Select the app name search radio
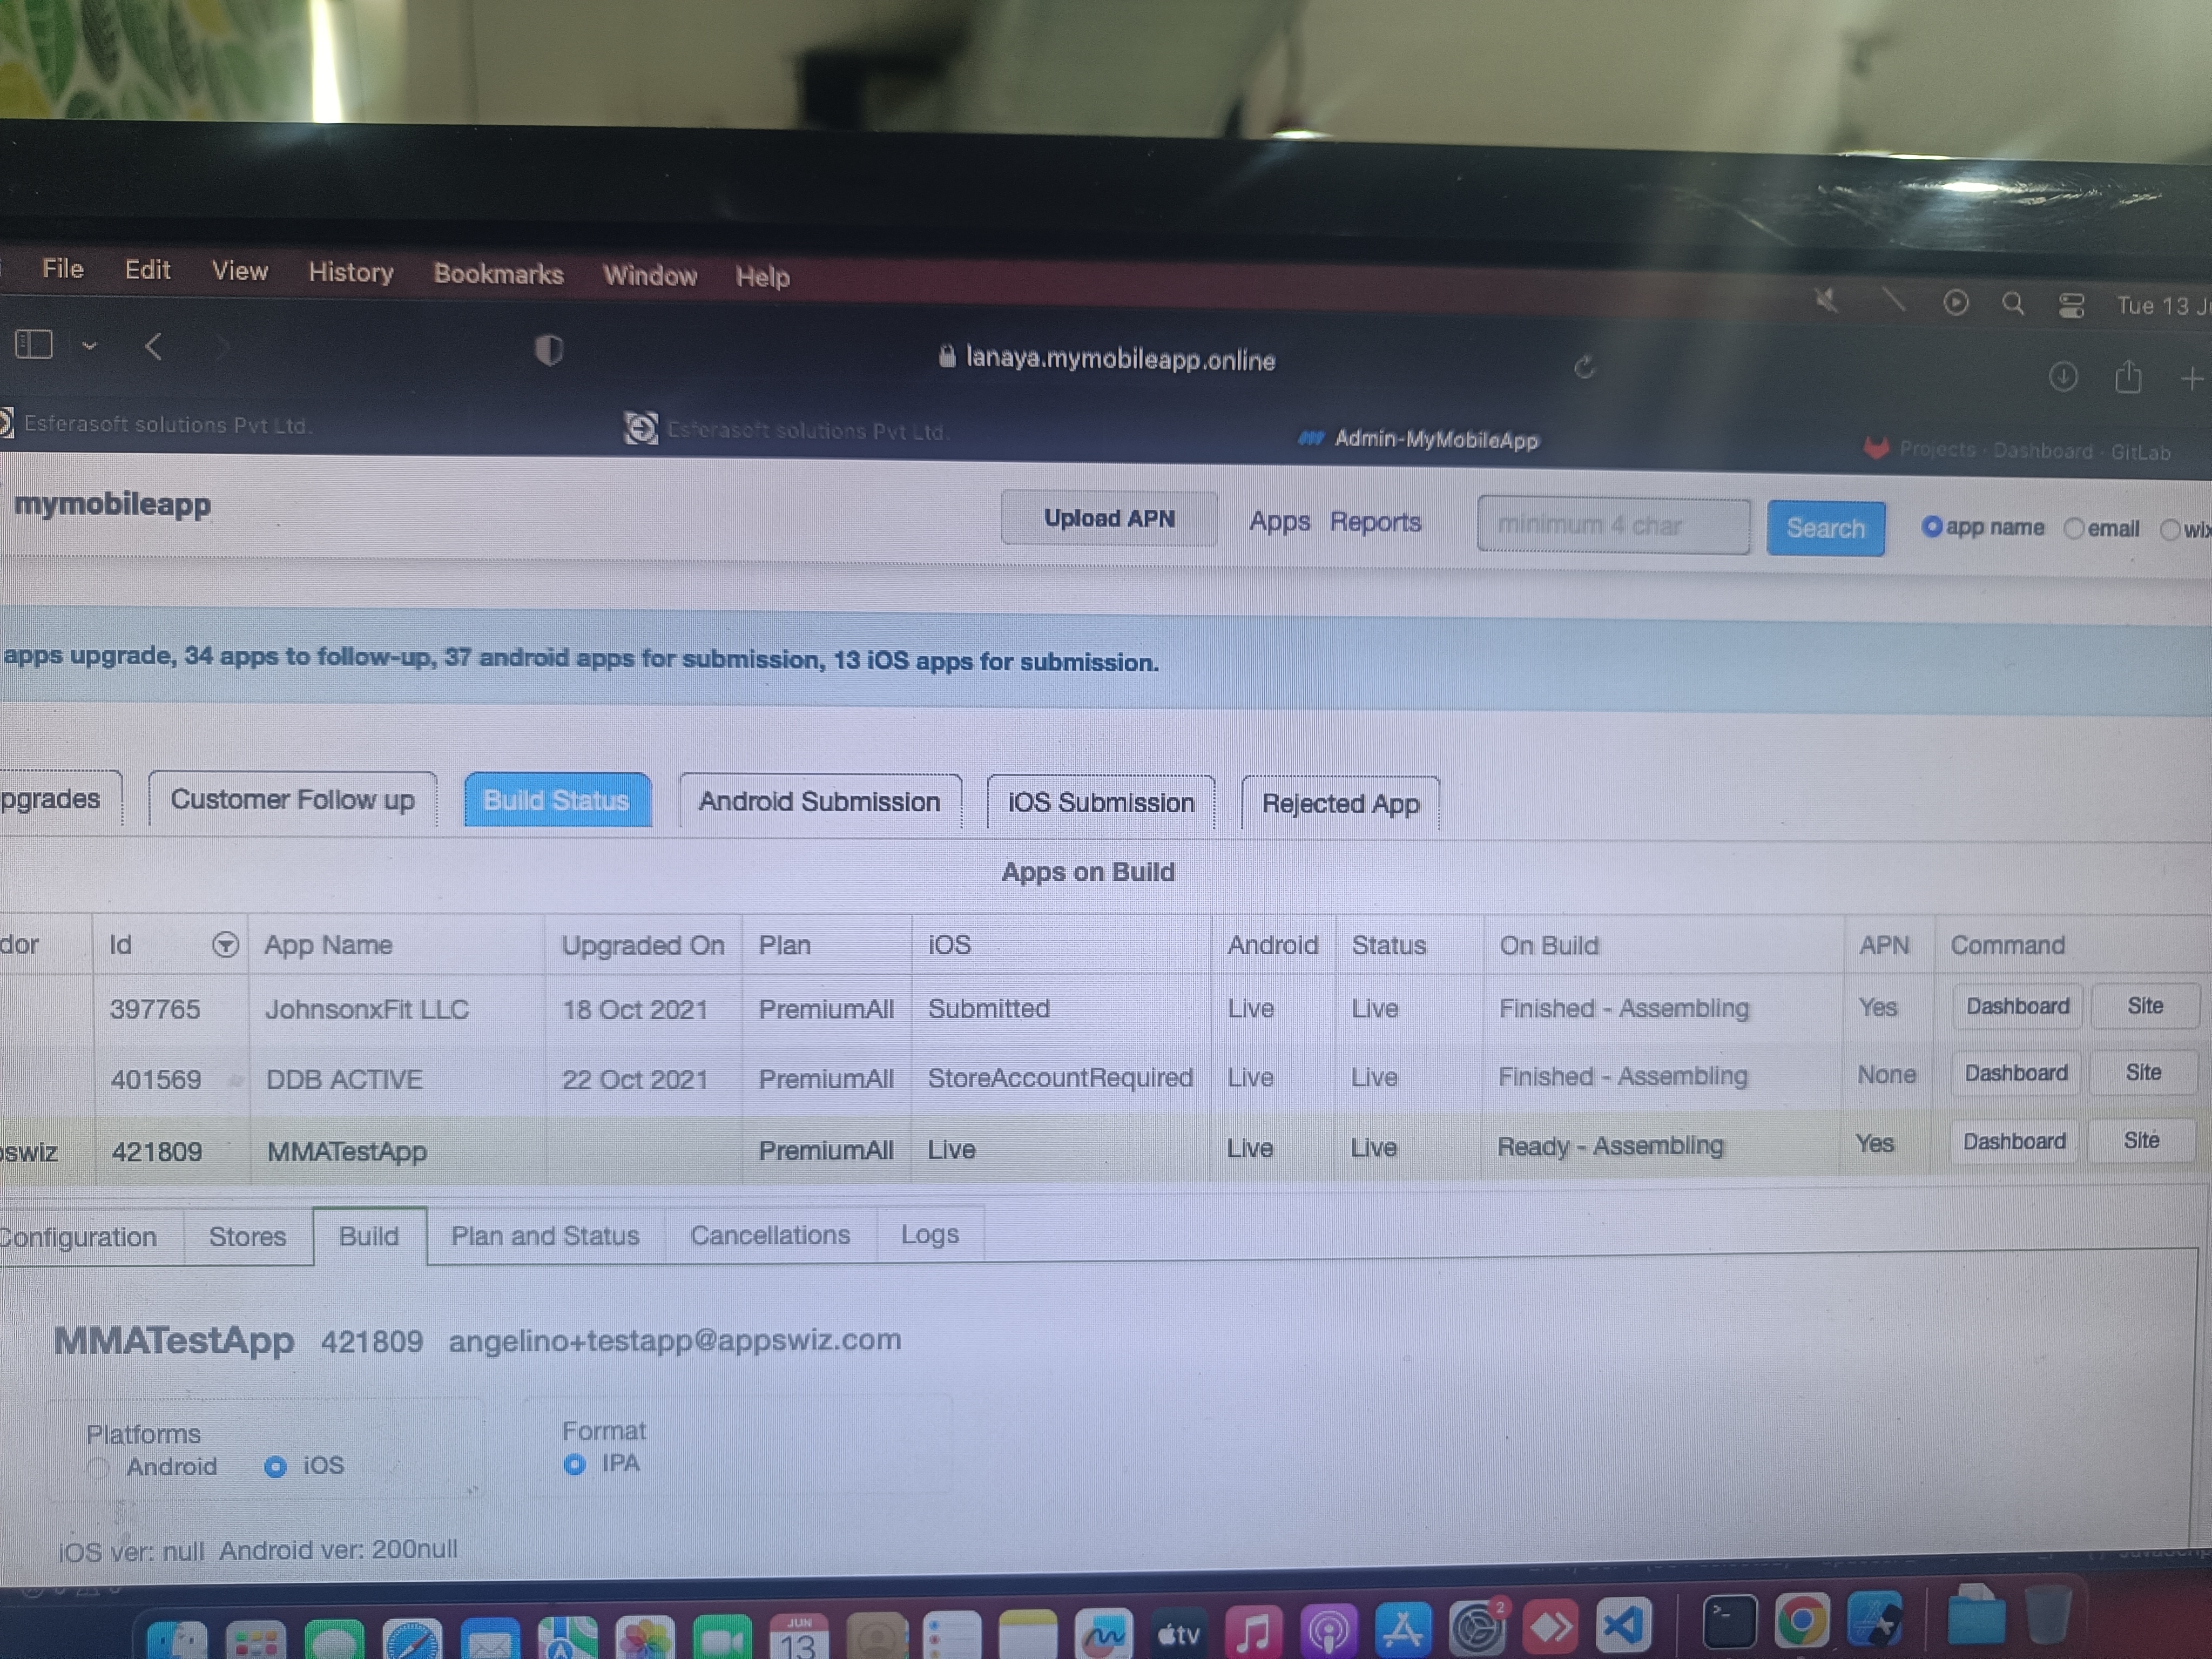The height and width of the screenshot is (1659, 2212). click(1932, 527)
